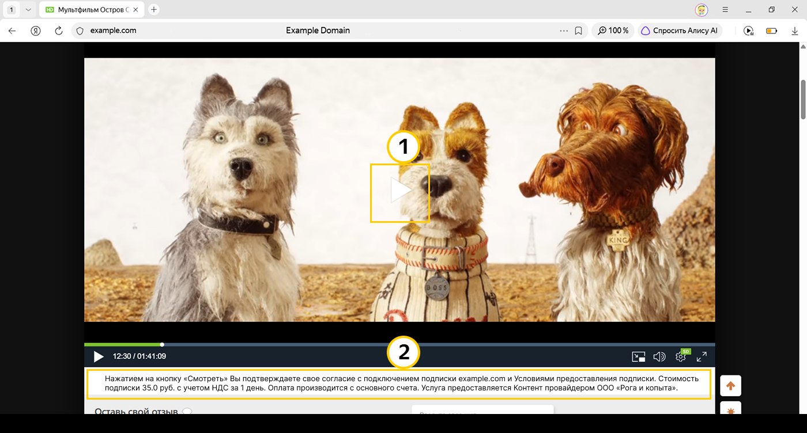This screenshot has width=807, height=433.
Task: Click the tab counter showing 1
Action: [x=12, y=10]
